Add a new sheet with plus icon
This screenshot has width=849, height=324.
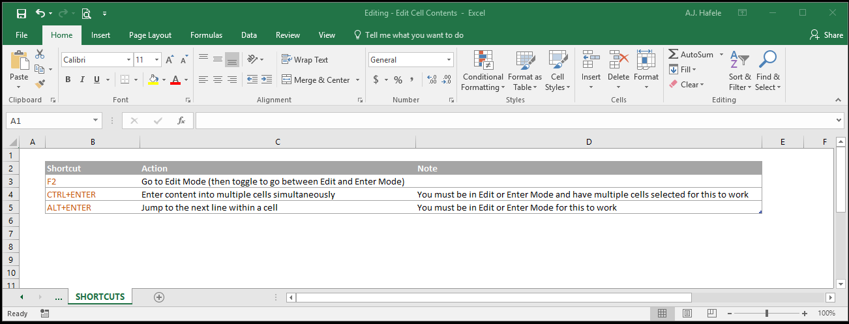tap(158, 297)
